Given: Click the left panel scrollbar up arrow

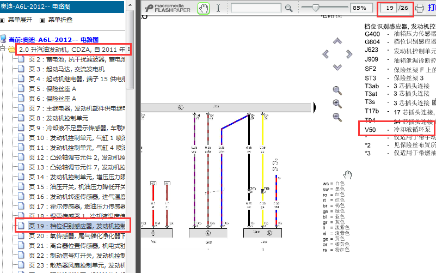Looking at the screenshot, I should (130, 5).
